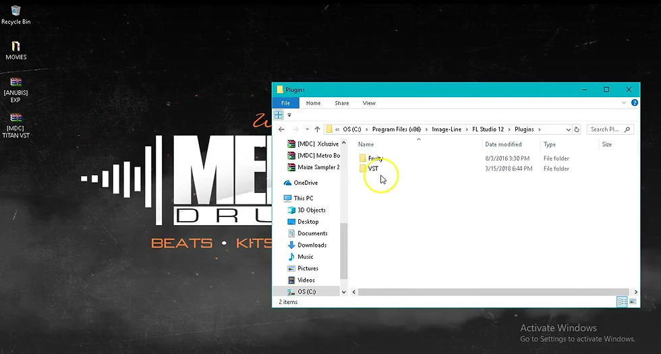Expand the ribbon with the chevron
This screenshot has height=354, width=661.
pyautogui.click(x=624, y=102)
